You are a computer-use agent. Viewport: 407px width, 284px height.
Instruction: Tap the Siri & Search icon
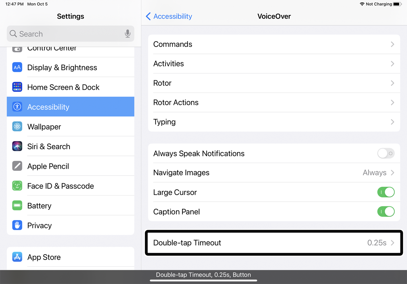(x=17, y=146)
